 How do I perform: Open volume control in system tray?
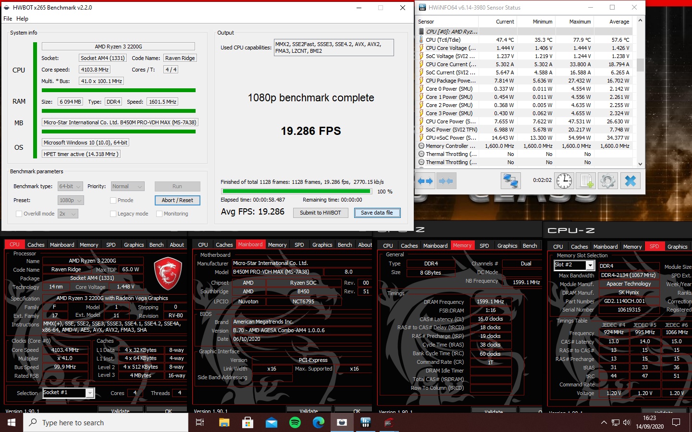627,422
